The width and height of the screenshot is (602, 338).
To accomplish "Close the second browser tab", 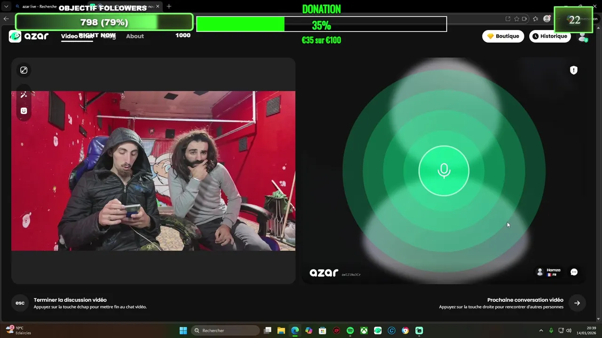I will click(x=158, y=7).
